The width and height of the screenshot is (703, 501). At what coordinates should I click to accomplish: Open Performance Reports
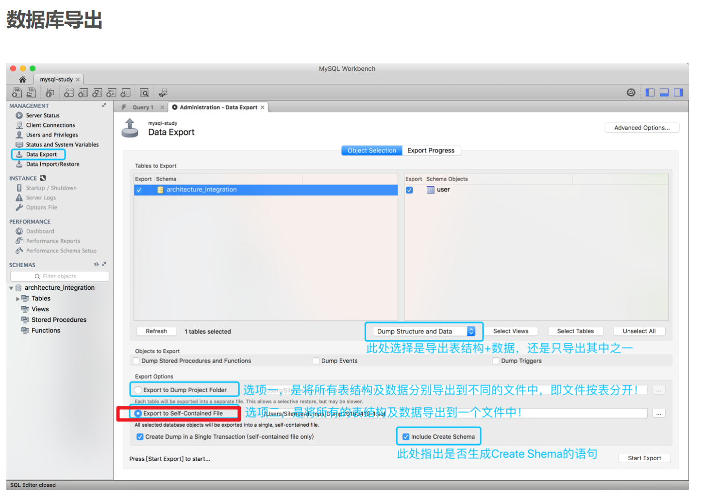pos(53,241)
